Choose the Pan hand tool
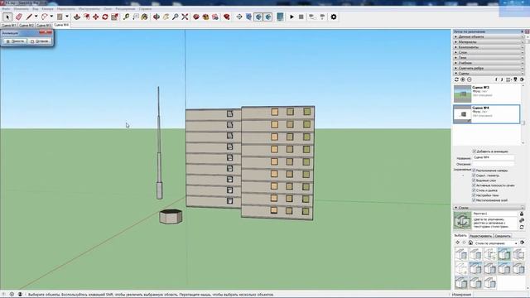The width and height of the screenshot is (530, 298). (x=166, y=17)
